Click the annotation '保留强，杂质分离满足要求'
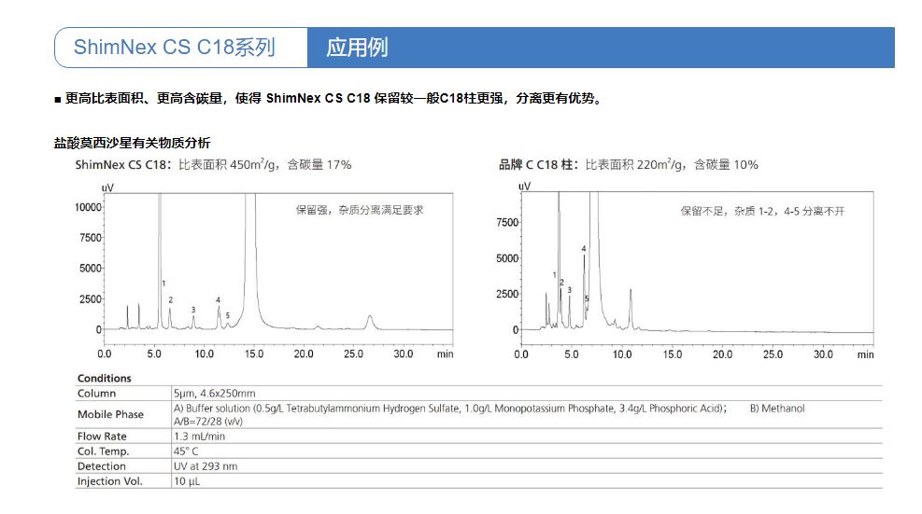The image size is (922, 514). click(x=360, y=210)
